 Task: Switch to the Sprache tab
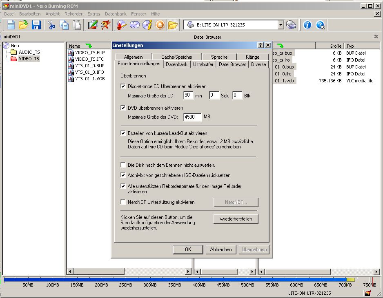click(x=219, y=57)
